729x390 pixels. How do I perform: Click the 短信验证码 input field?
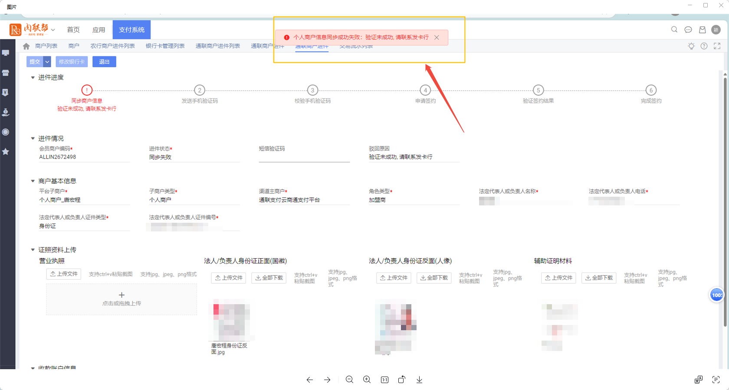click(x=304, y=157)
